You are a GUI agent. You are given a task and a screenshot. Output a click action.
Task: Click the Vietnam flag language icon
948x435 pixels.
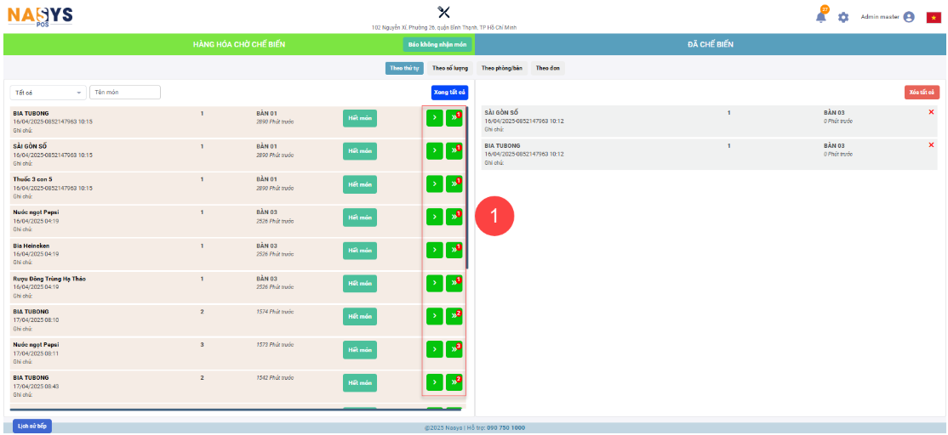click(933, 17)
